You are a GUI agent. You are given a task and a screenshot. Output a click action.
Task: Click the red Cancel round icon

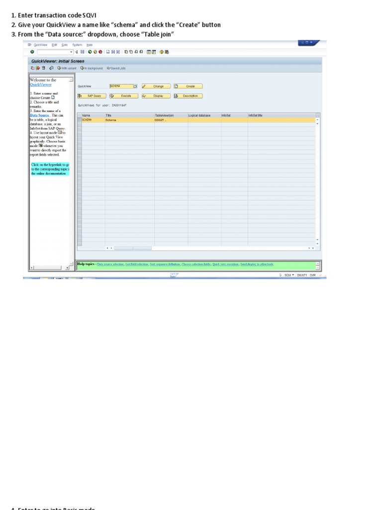100,52
